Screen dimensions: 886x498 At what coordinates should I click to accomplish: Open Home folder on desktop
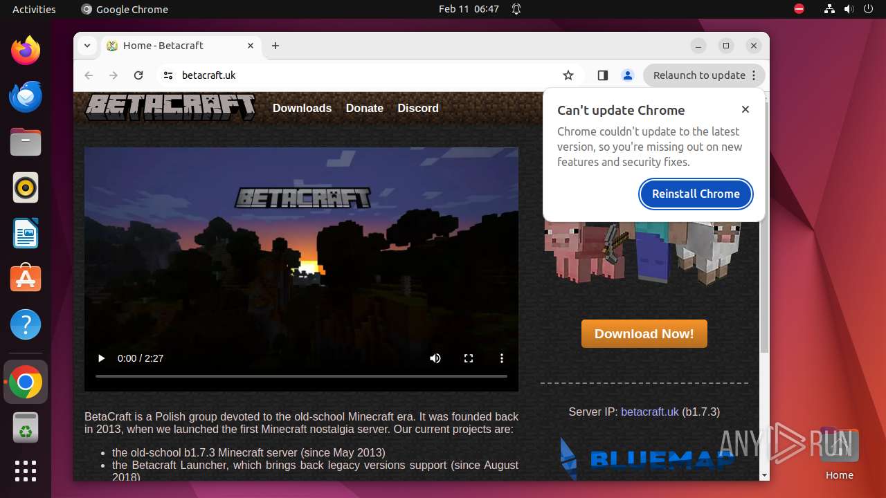pyautogui.click(x=839, y=453)
